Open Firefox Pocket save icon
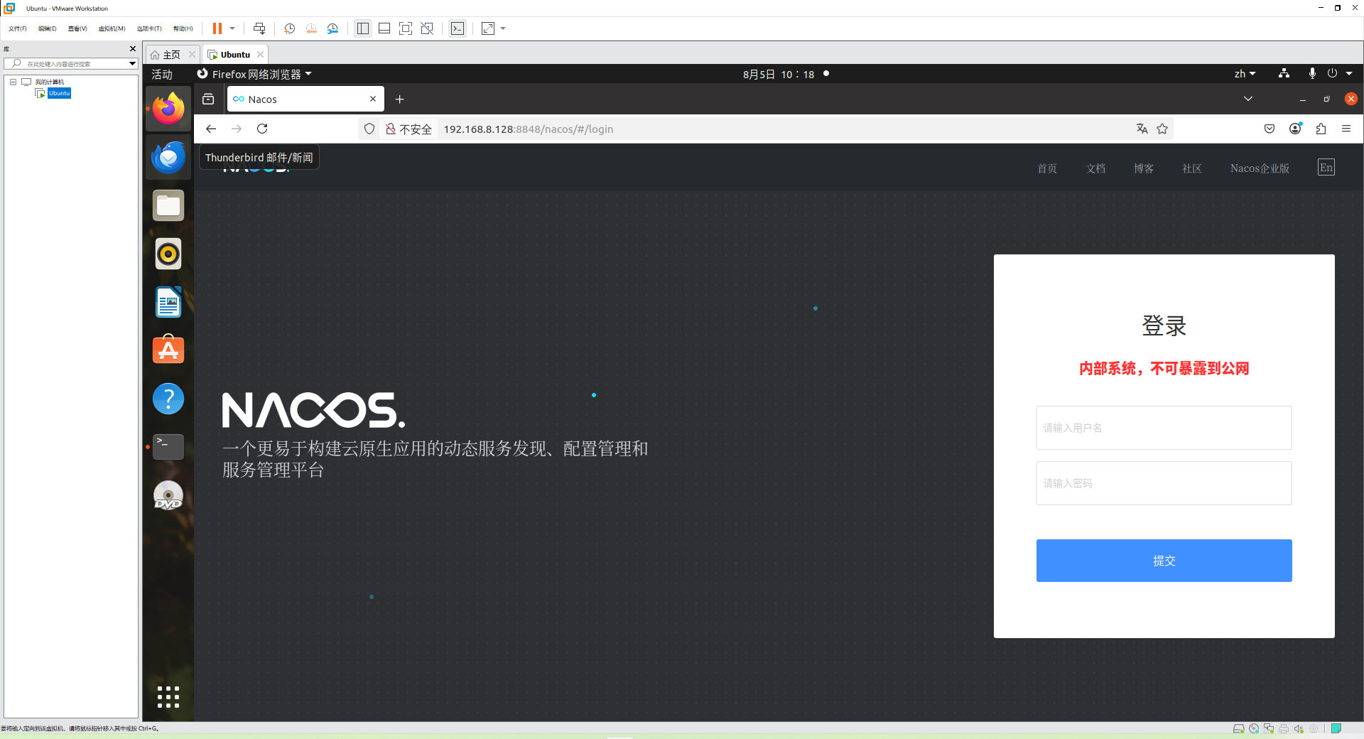 (x=1270, y=129)
